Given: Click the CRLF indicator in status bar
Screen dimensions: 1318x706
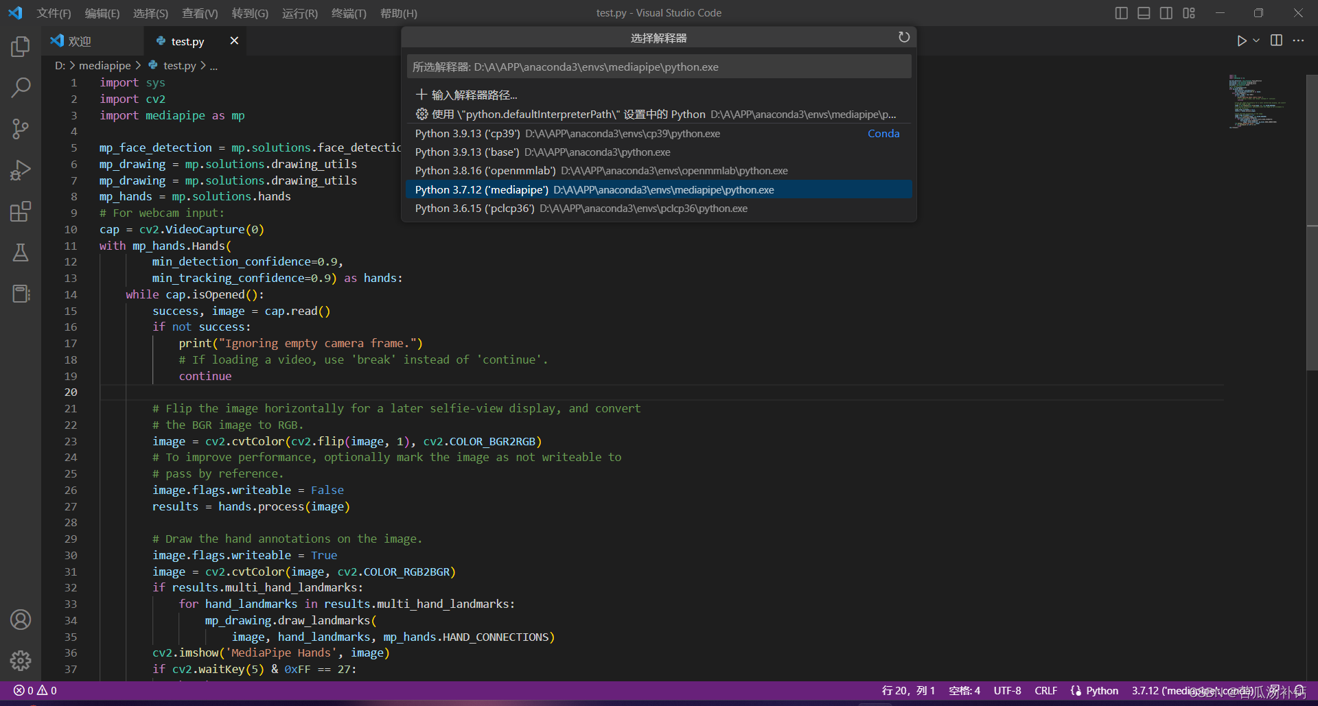Looking at the screenshot, I should 1045,690.
